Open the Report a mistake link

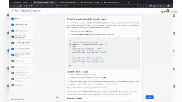[x=18, y=99]
